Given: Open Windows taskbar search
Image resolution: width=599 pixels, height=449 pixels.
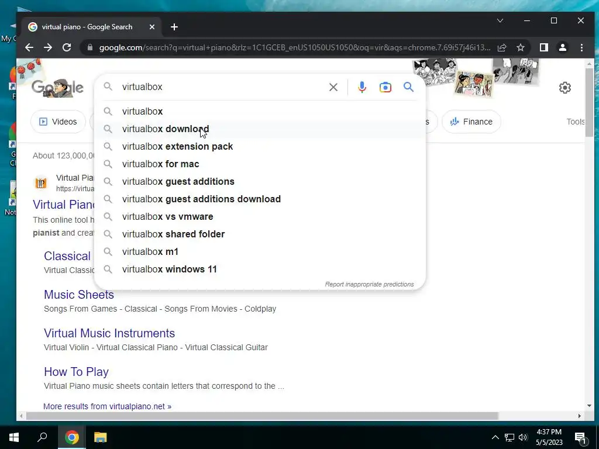Looking at the screenshot, I should (42, 437).
